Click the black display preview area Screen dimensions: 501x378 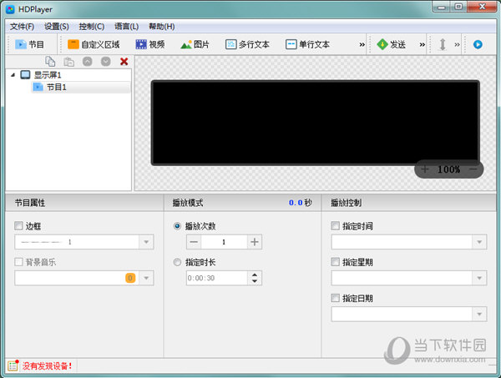coord(316,123)
